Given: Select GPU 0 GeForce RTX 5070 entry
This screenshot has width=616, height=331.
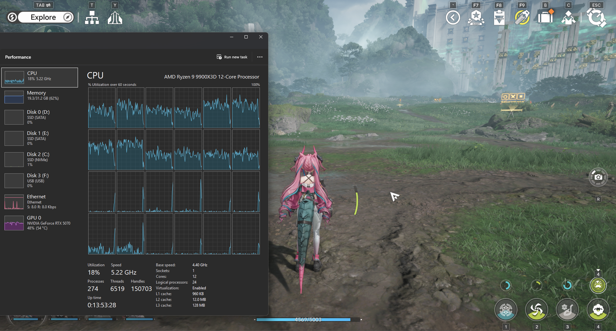Looking at the screenshot, I should (40, 223).
